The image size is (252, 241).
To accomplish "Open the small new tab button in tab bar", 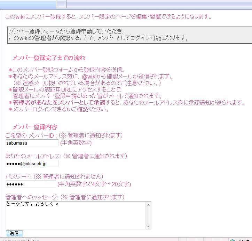I will [61, 4].
